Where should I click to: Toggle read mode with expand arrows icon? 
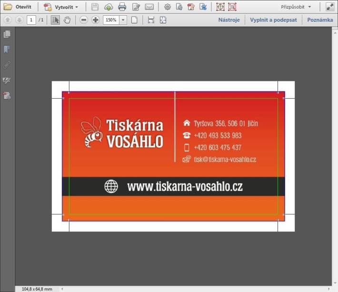330,7
